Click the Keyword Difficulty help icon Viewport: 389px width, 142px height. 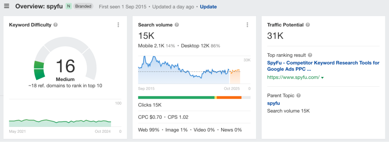56,25
